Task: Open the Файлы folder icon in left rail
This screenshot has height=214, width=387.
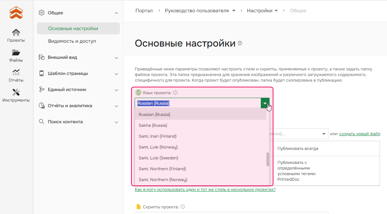Action: click(x=16, y=53)
